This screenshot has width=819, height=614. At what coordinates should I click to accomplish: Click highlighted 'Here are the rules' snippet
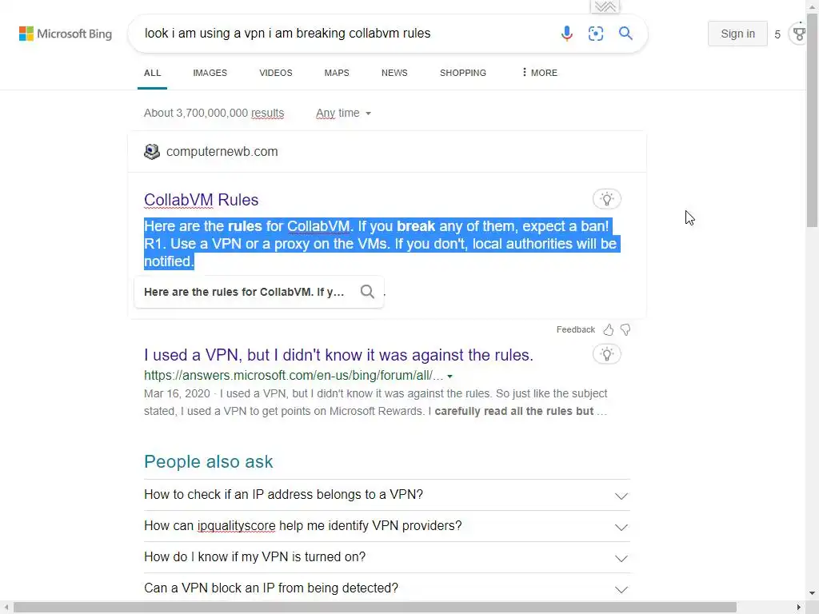[382, 244]
